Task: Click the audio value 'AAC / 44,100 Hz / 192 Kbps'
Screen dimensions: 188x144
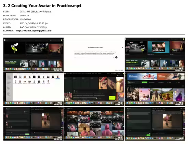Action: [33, 27]
